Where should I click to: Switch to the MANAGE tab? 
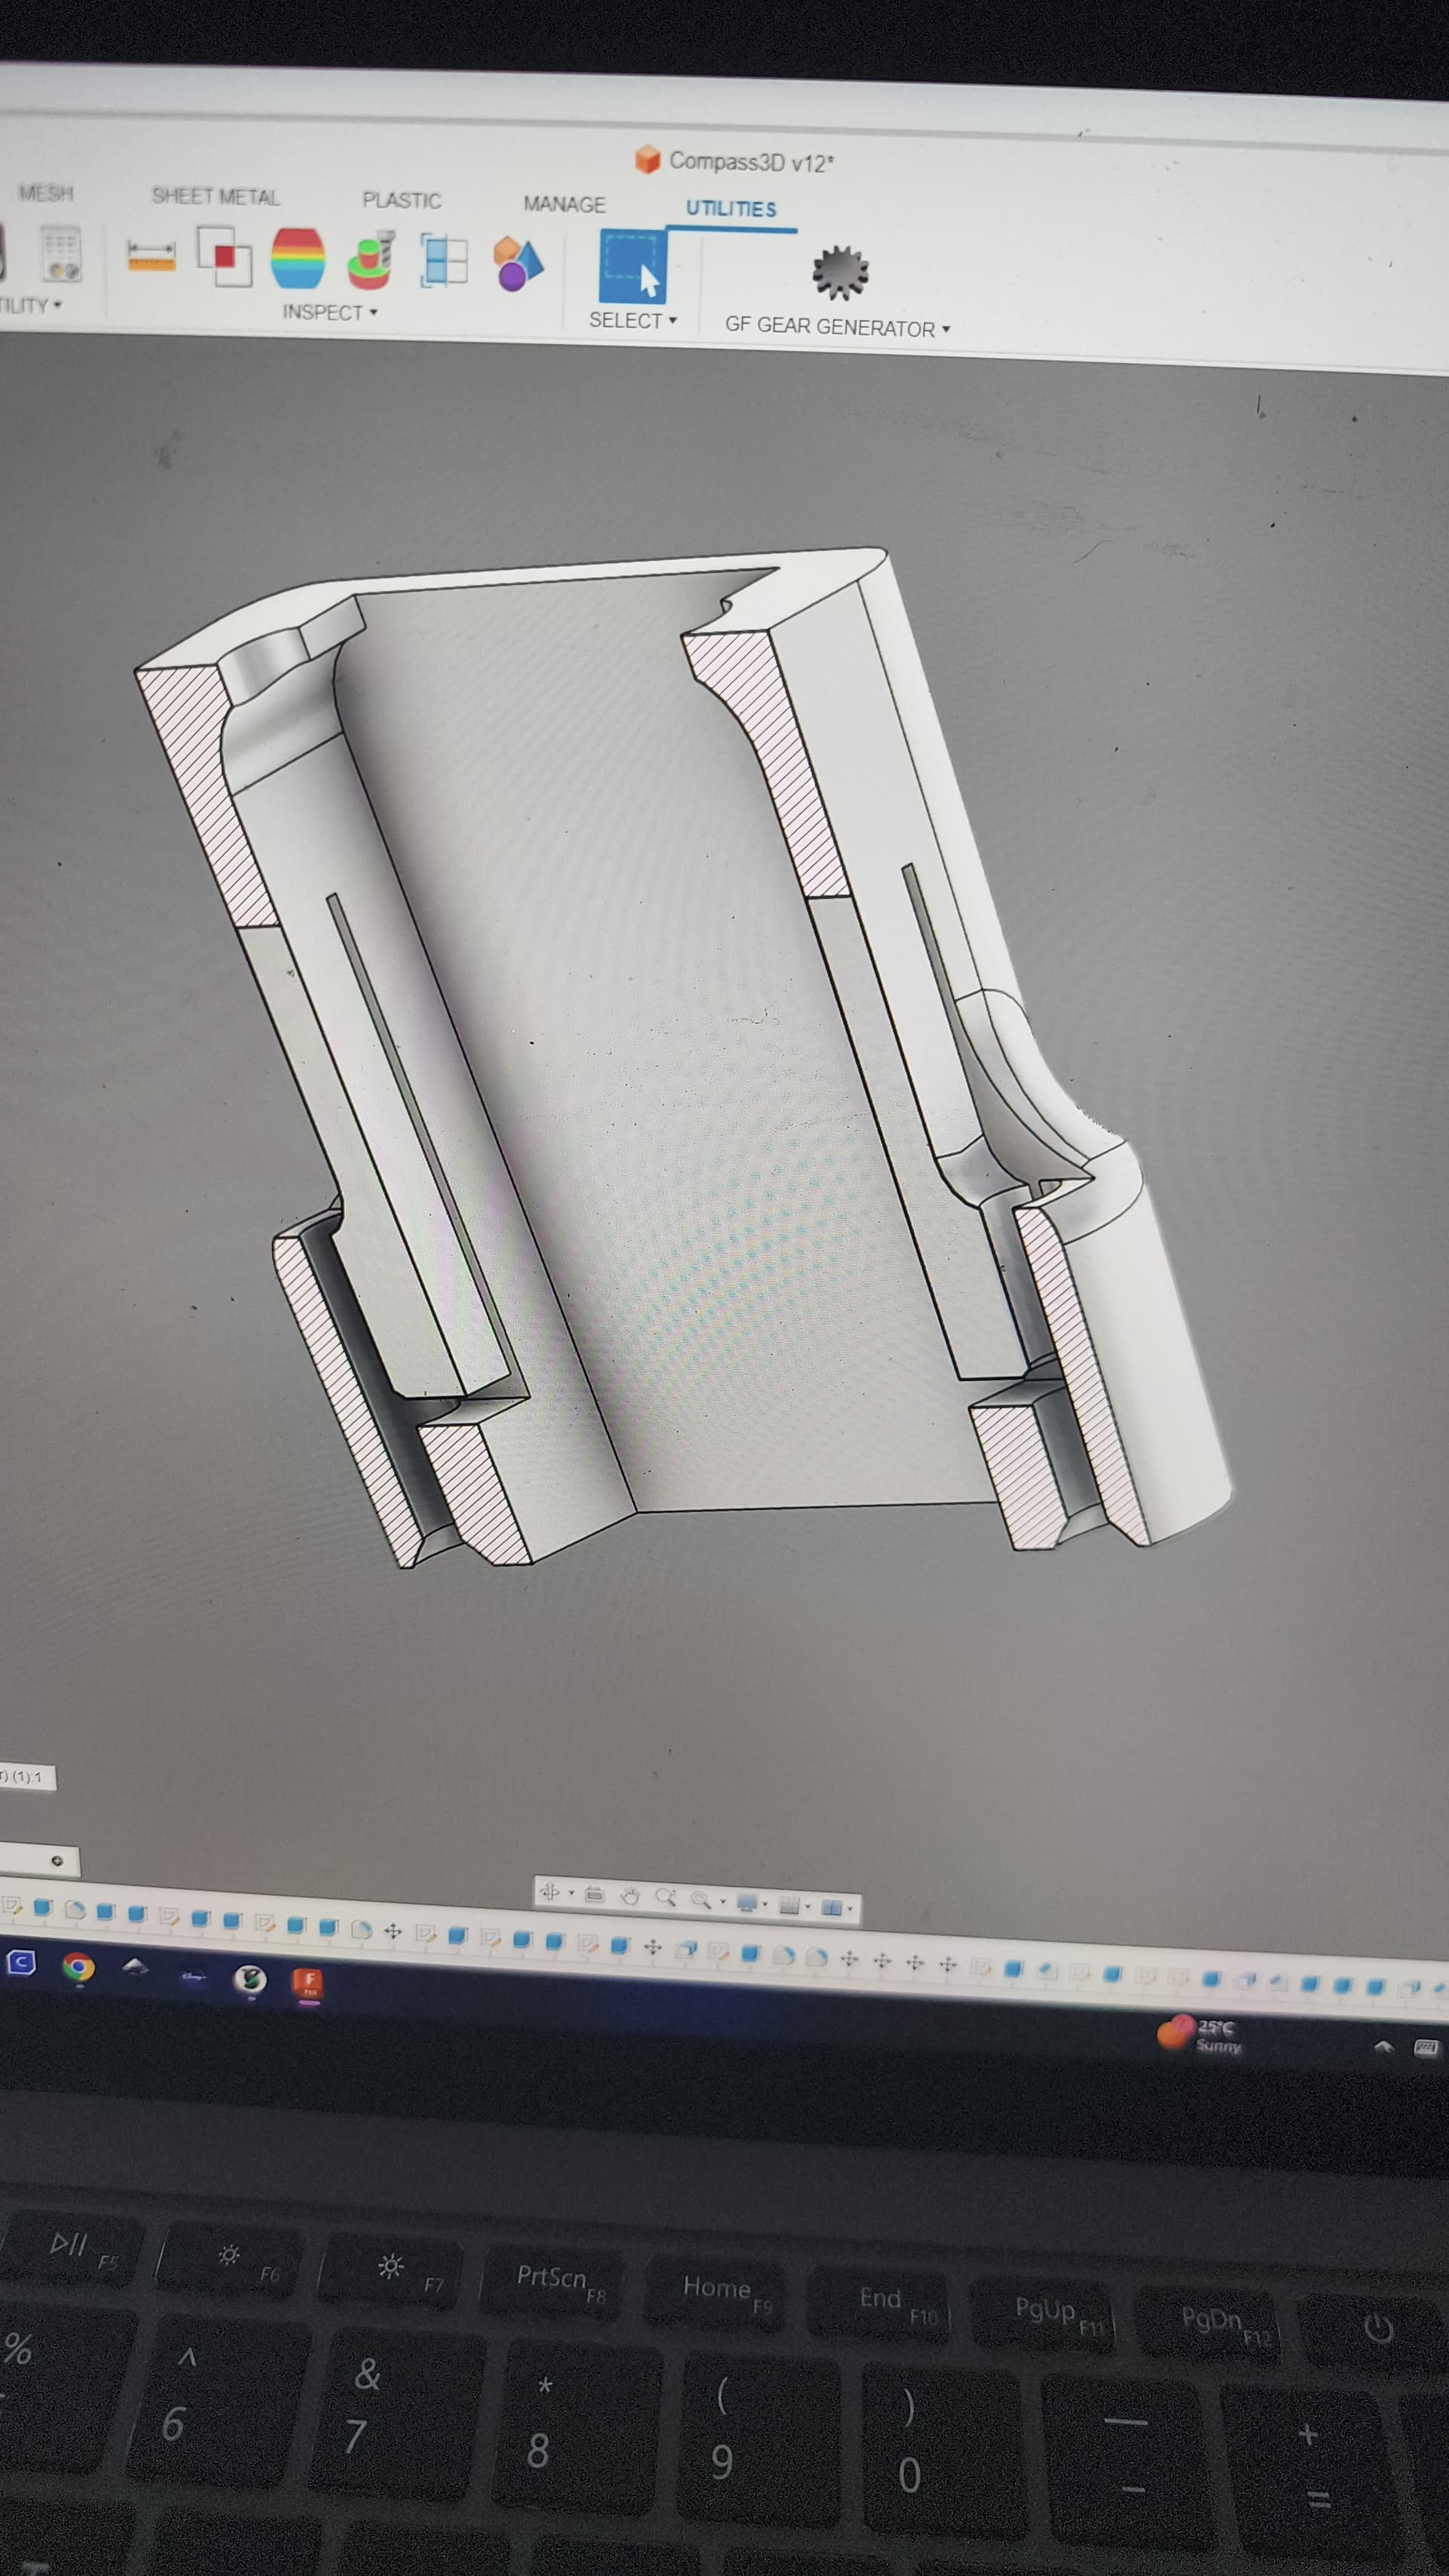click(x=564, y=204)
